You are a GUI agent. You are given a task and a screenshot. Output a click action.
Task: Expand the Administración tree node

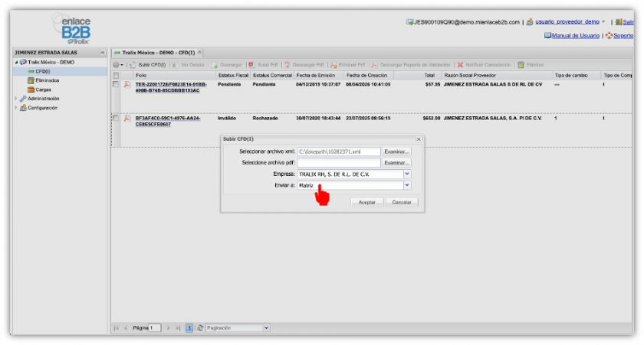tap(15, 99)
